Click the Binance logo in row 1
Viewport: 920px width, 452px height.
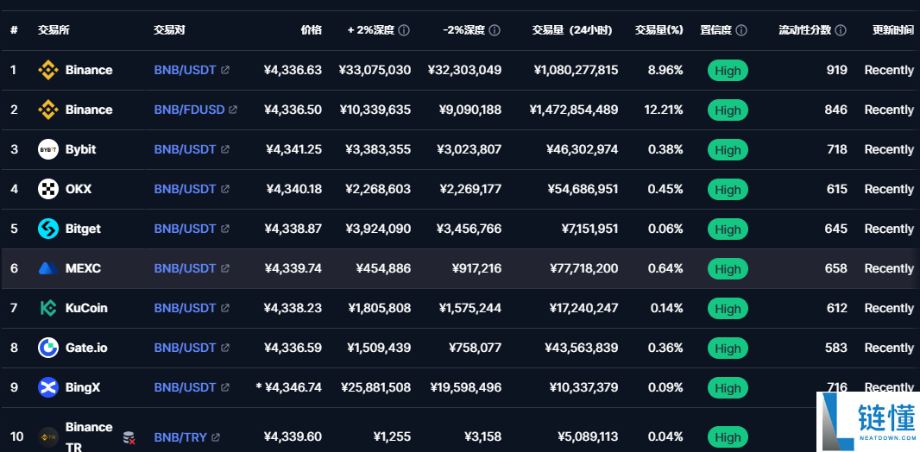48,71
